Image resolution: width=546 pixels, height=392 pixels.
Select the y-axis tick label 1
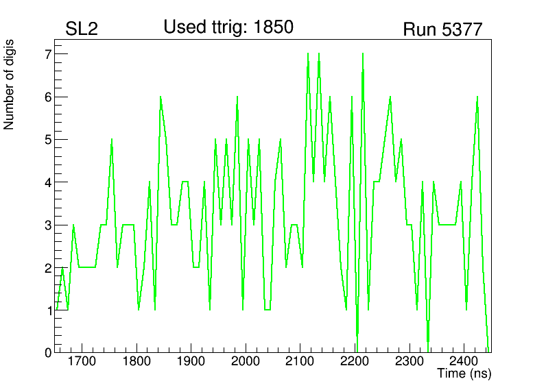(x=49, y=310)
